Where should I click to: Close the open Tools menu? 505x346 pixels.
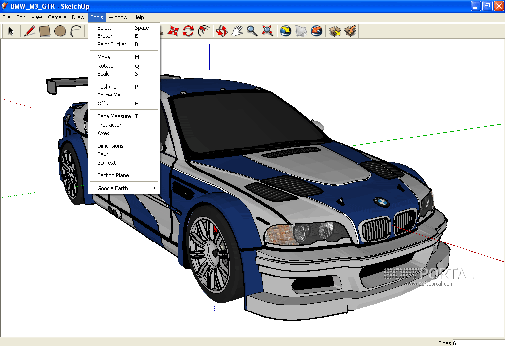click(96, 17)
